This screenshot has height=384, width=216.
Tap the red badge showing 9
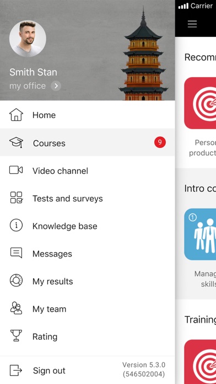[x=160, y=142]
